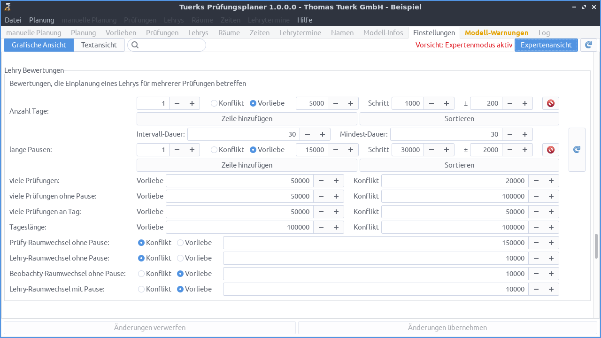This screenshot has height=338, width=601.
Task: Decrease the Schritt value for Anzahl Tage
Action: pos(431,103)
